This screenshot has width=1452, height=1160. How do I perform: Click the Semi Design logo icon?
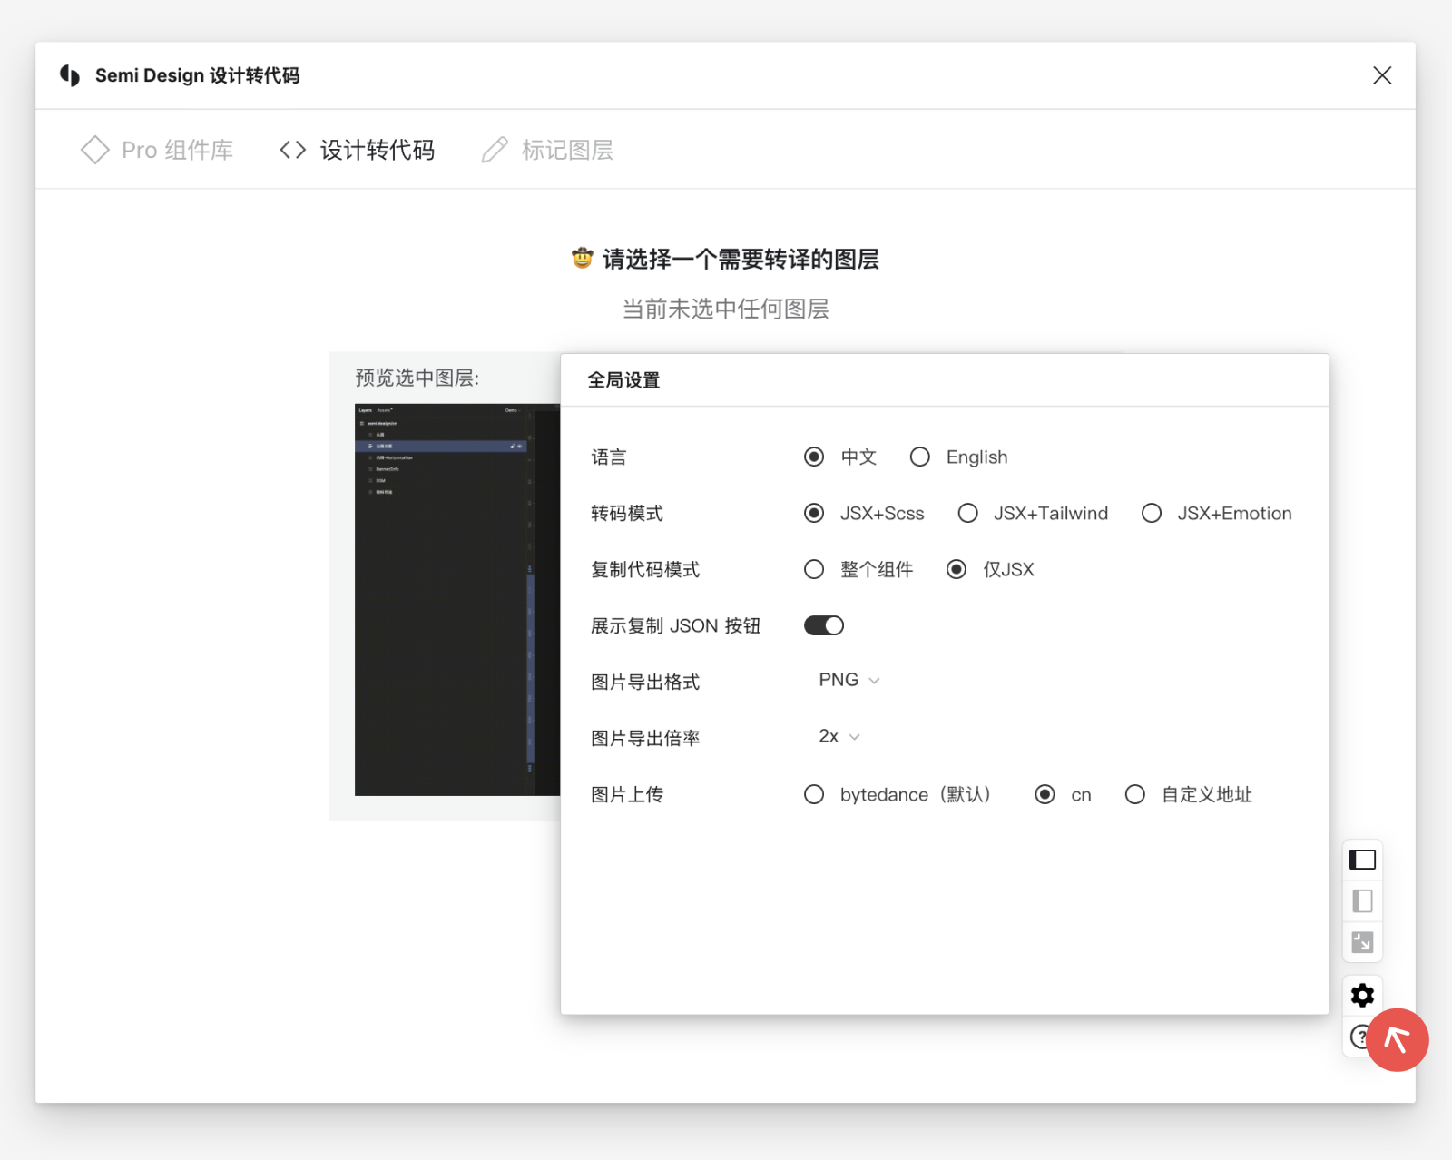point(70,75)
